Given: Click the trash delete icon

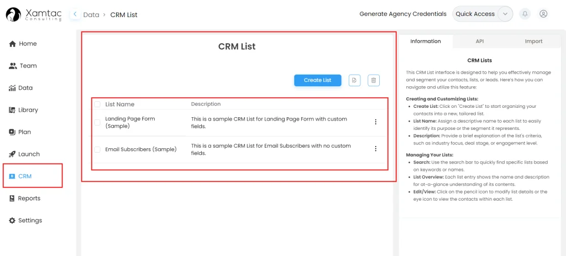Looking at the screenshot, I should [x=374, y=80].
